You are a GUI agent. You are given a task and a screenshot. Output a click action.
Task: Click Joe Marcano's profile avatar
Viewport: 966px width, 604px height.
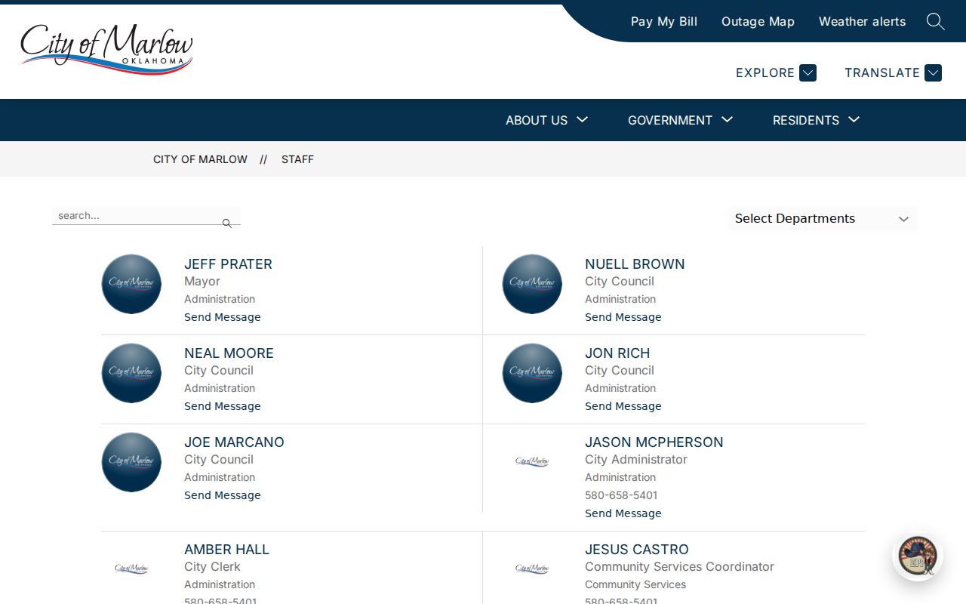pos(131,462)
